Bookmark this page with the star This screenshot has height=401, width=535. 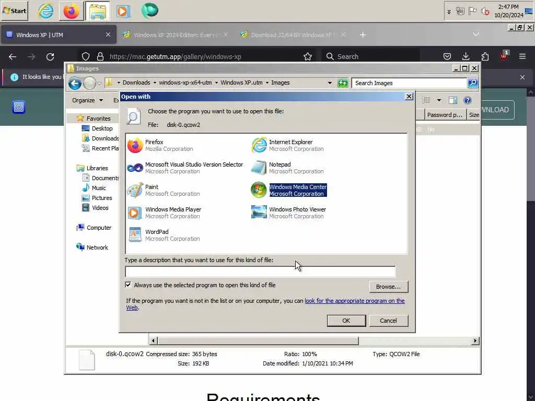(307, 56)
